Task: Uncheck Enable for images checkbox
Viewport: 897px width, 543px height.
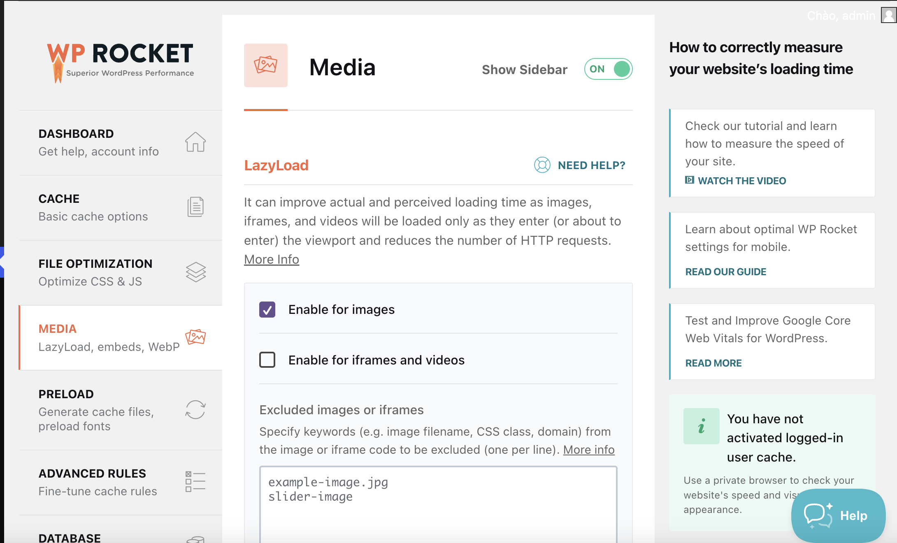Action: click(267, 310)
